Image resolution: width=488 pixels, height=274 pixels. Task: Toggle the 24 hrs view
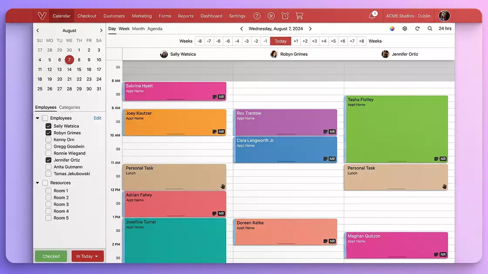point(445,28)
